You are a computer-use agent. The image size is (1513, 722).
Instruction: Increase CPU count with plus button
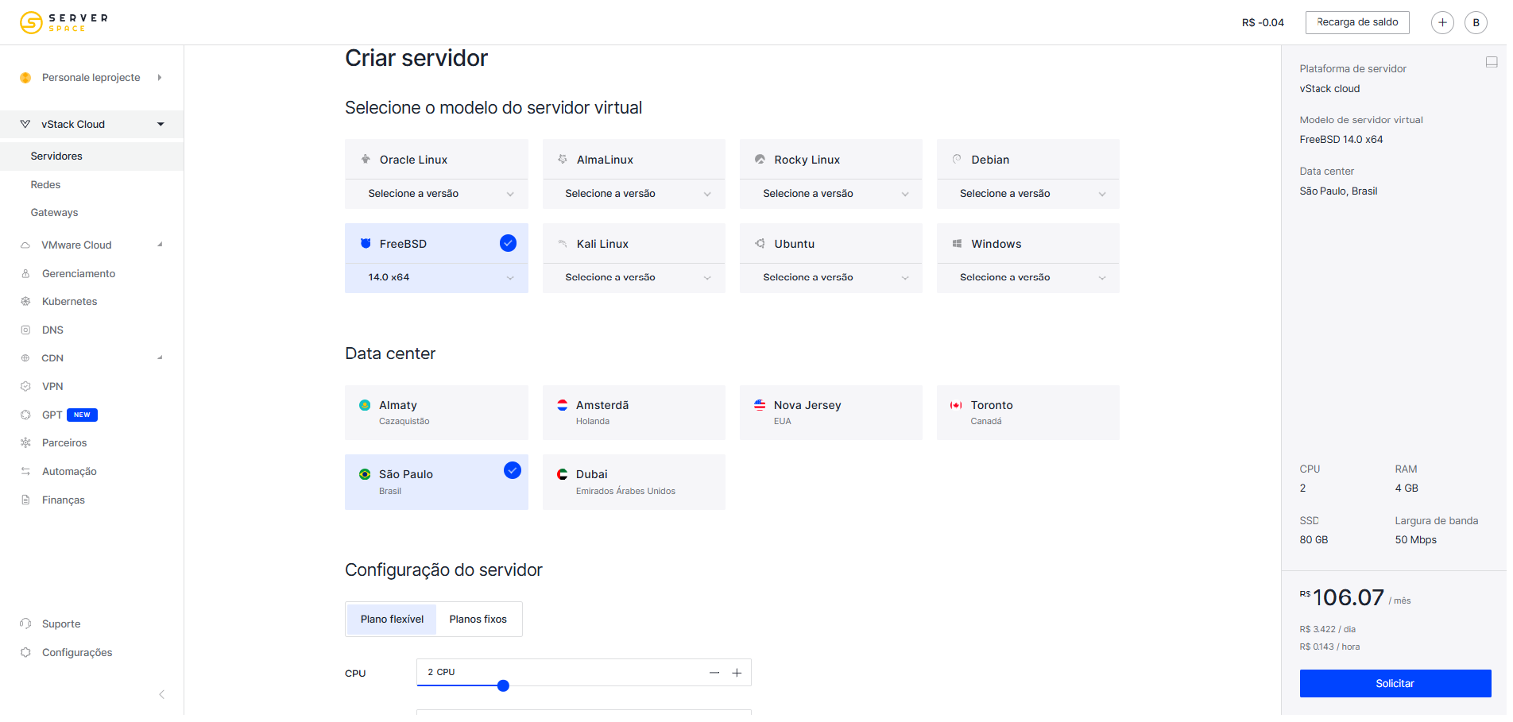tap(737, 673)
